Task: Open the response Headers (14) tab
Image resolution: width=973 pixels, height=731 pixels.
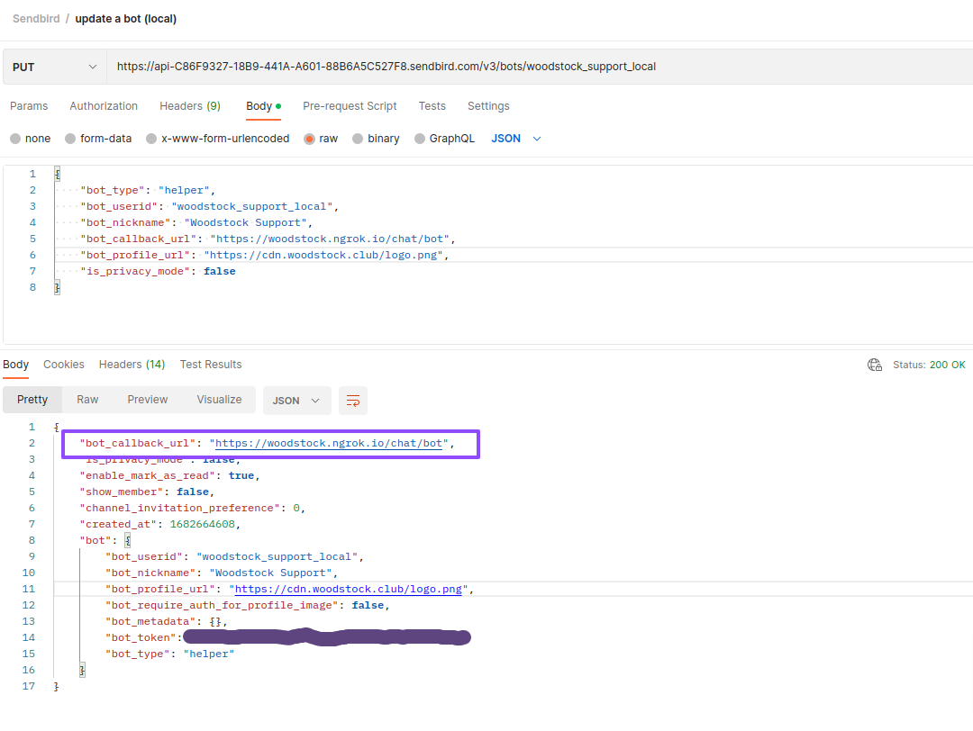Action: point(132,365)
